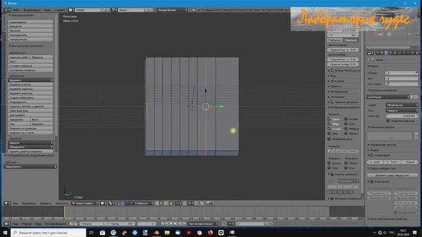The width and height of the screenshot is (422, 237).
Task: Select the translate manipulator icon in header
Action: 123,203
